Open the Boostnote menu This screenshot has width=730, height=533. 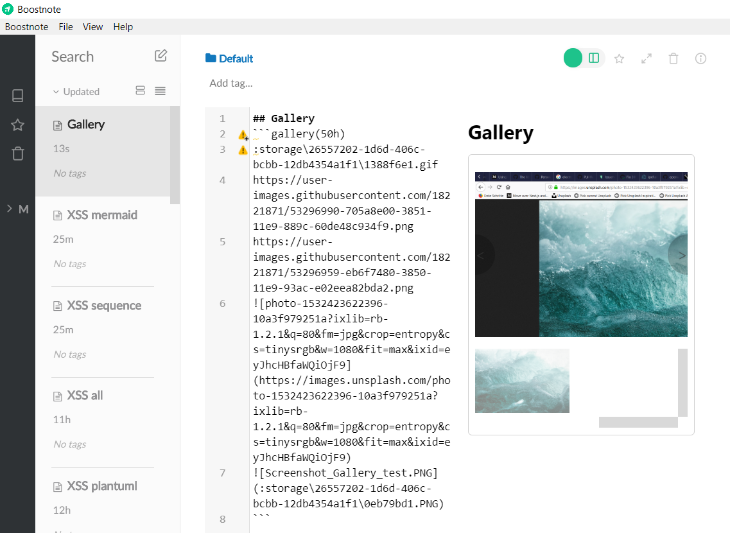point(26,27)
